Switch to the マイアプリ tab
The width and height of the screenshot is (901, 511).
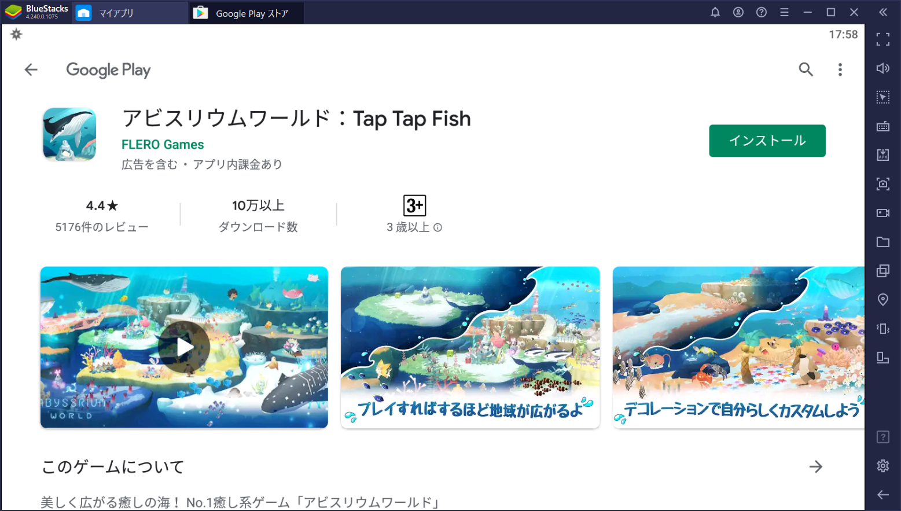129,13
